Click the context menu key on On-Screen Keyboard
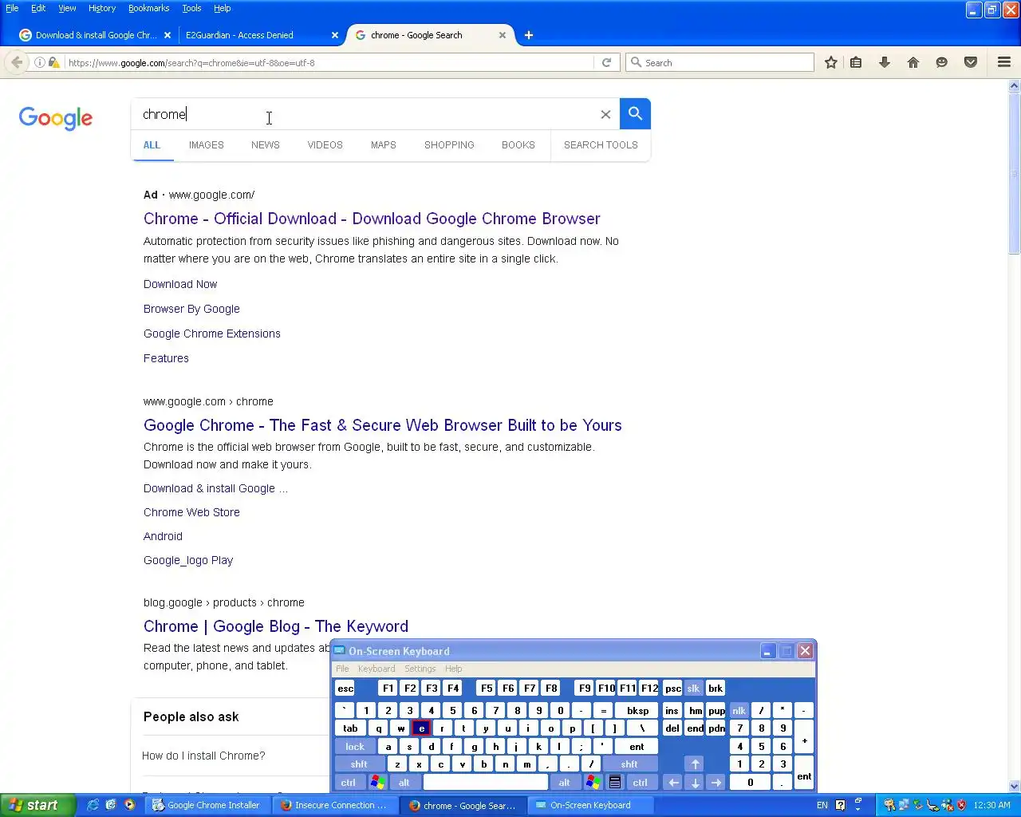The width and height of the screenshot is (1021, 817). 615,782
